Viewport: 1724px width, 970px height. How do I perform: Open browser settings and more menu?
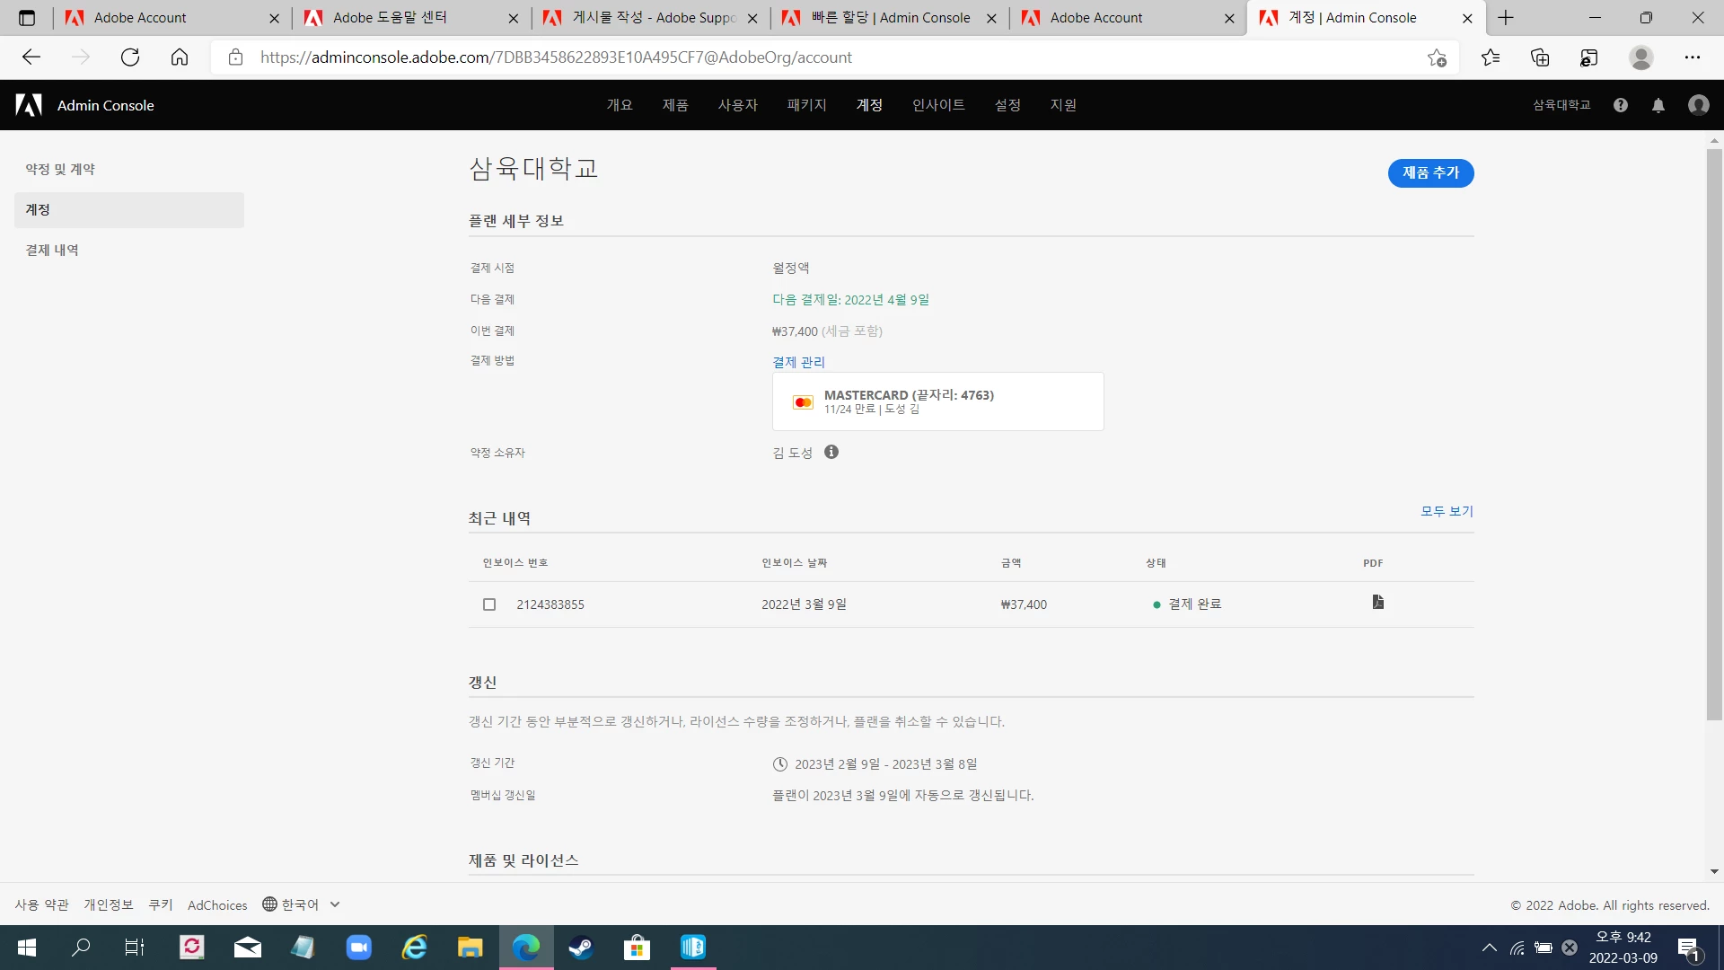click(1692, 57)
